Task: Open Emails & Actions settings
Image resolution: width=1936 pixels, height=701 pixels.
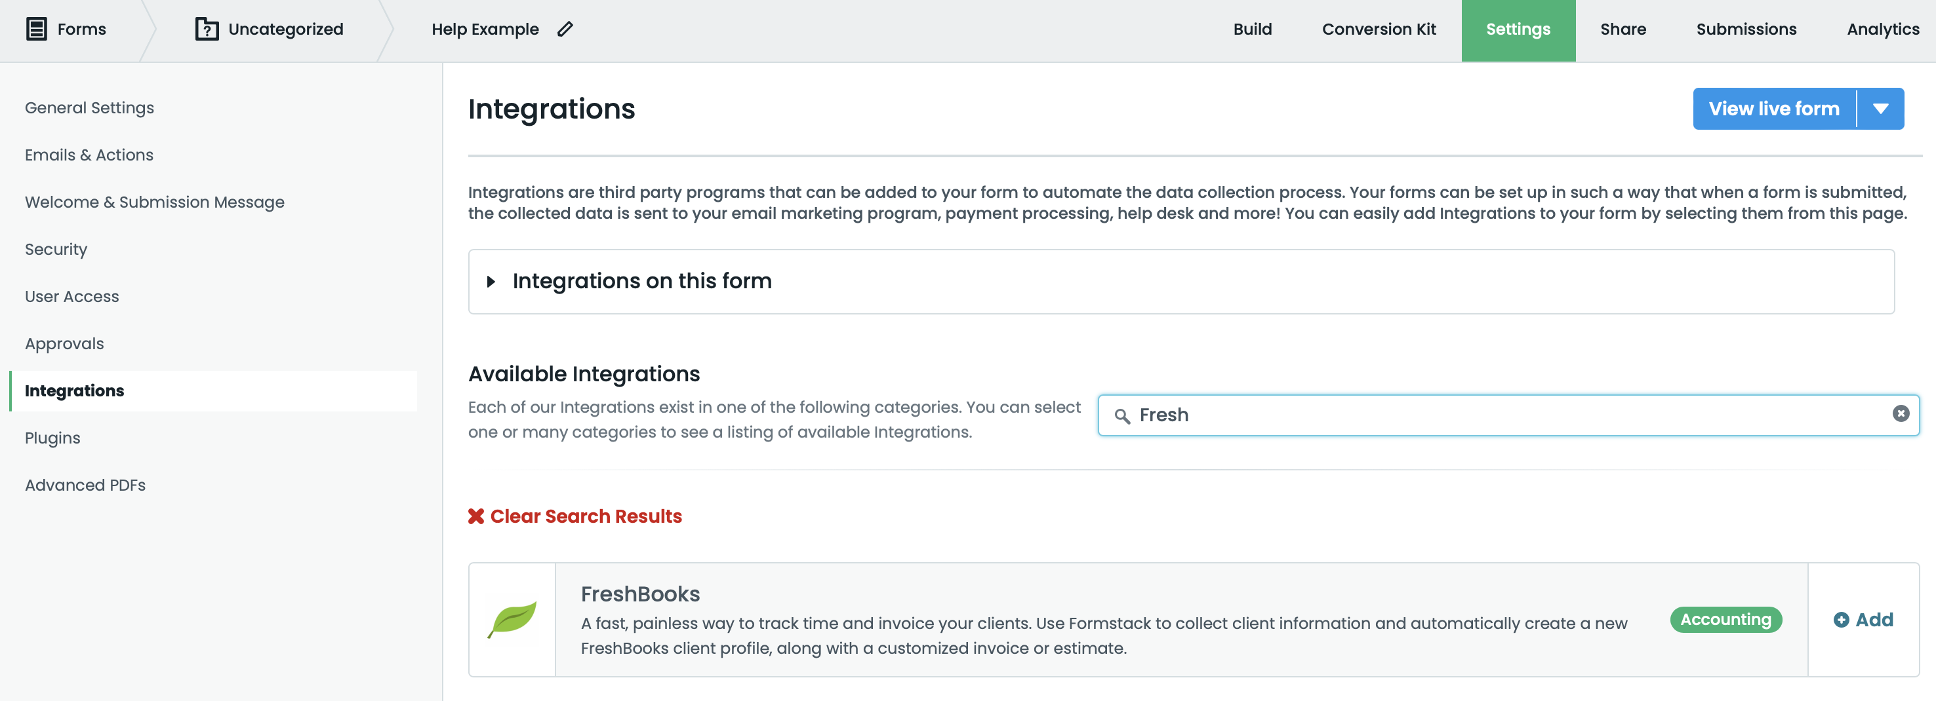Action: click(89, 155)
